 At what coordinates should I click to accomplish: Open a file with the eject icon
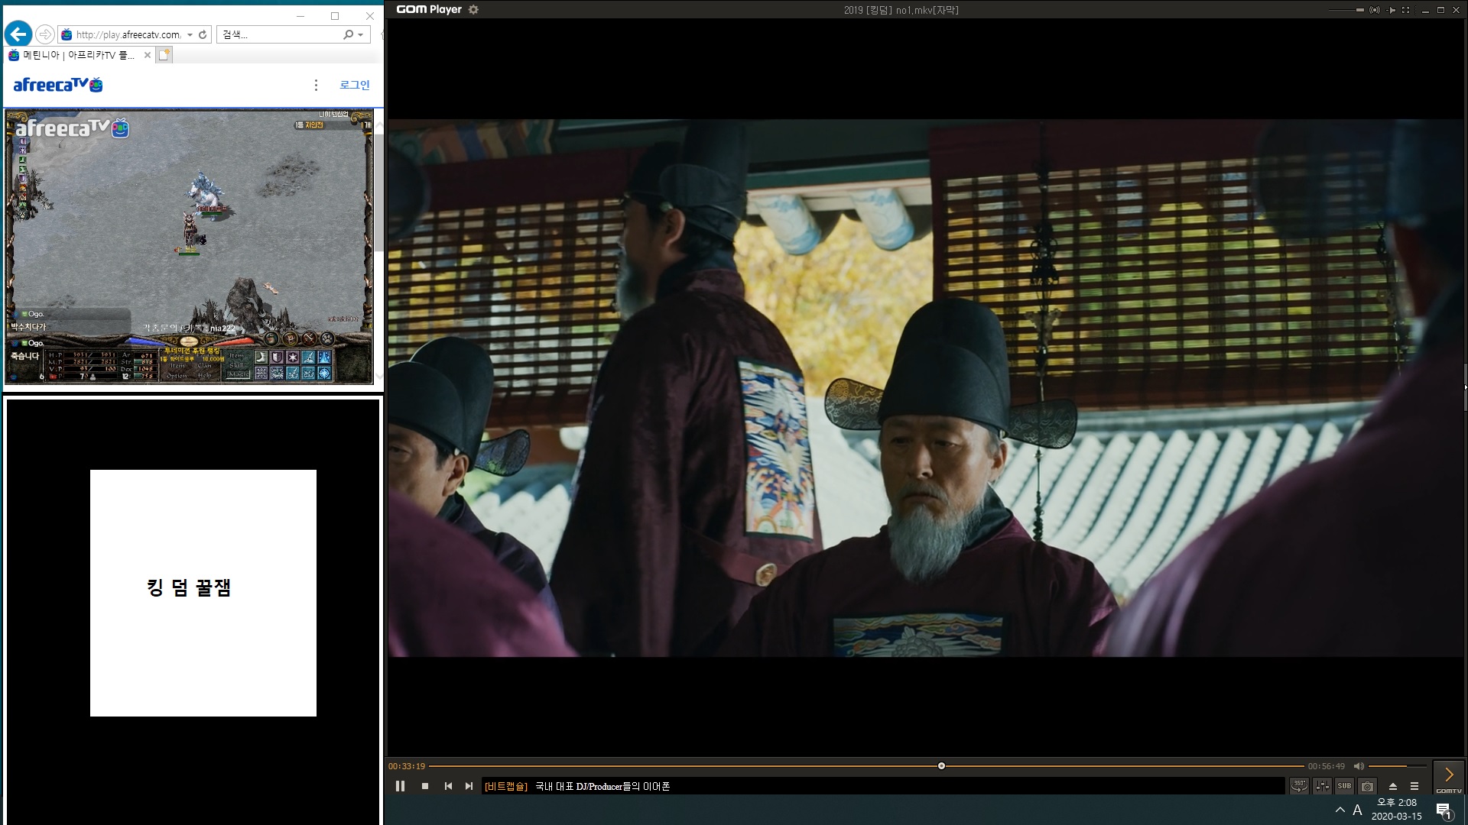pyautogui.click(x=1393, y=786)
